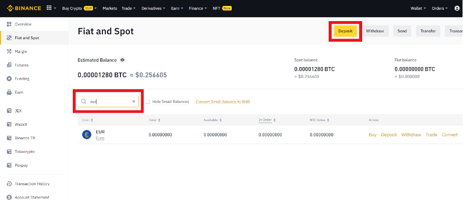Click the yellow Deposit button

click(345, 31)
